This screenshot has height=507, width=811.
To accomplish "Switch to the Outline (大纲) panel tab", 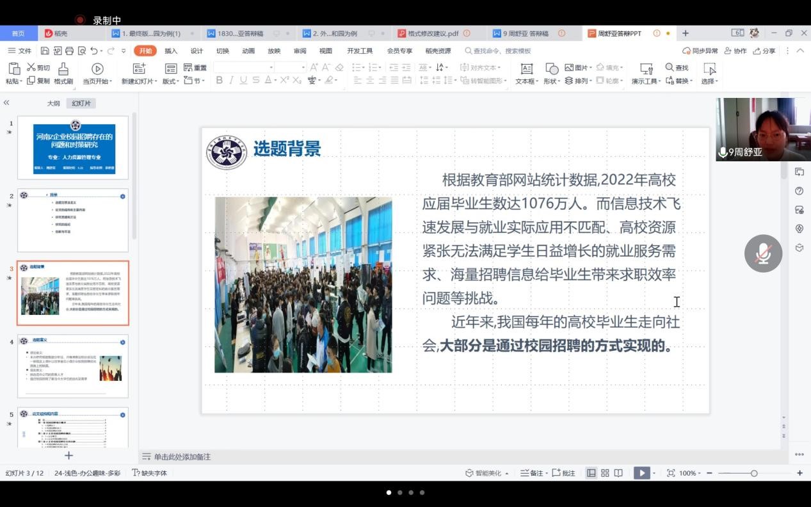I will 53,103.
